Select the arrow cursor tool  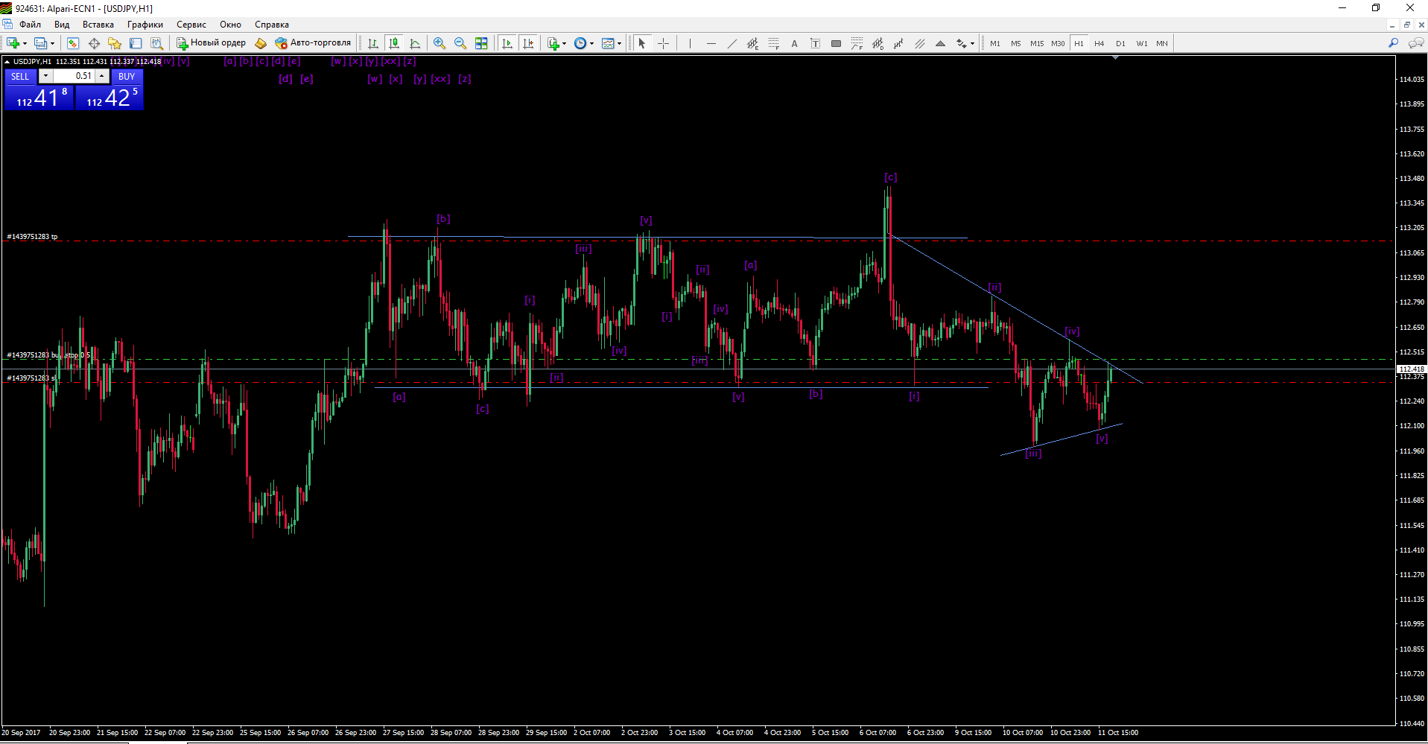642,43
